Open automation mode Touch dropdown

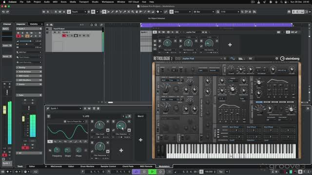[79, 12]
